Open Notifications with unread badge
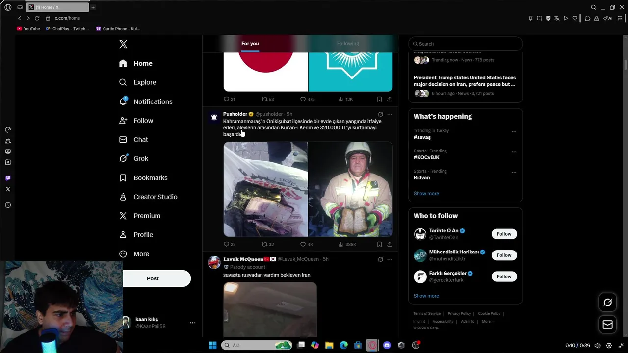Screen dimensions: 628x353 146,101
